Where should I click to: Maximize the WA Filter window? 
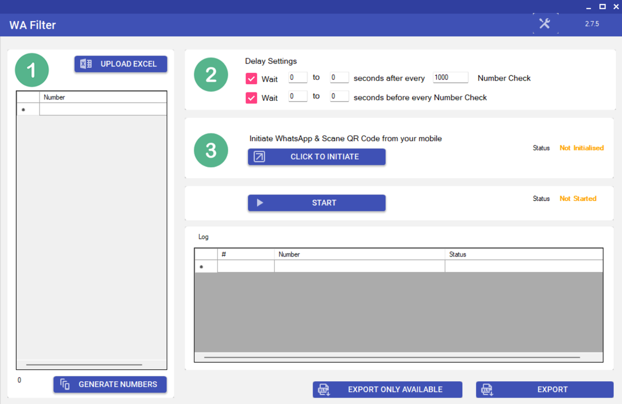[x=602, y=7]
